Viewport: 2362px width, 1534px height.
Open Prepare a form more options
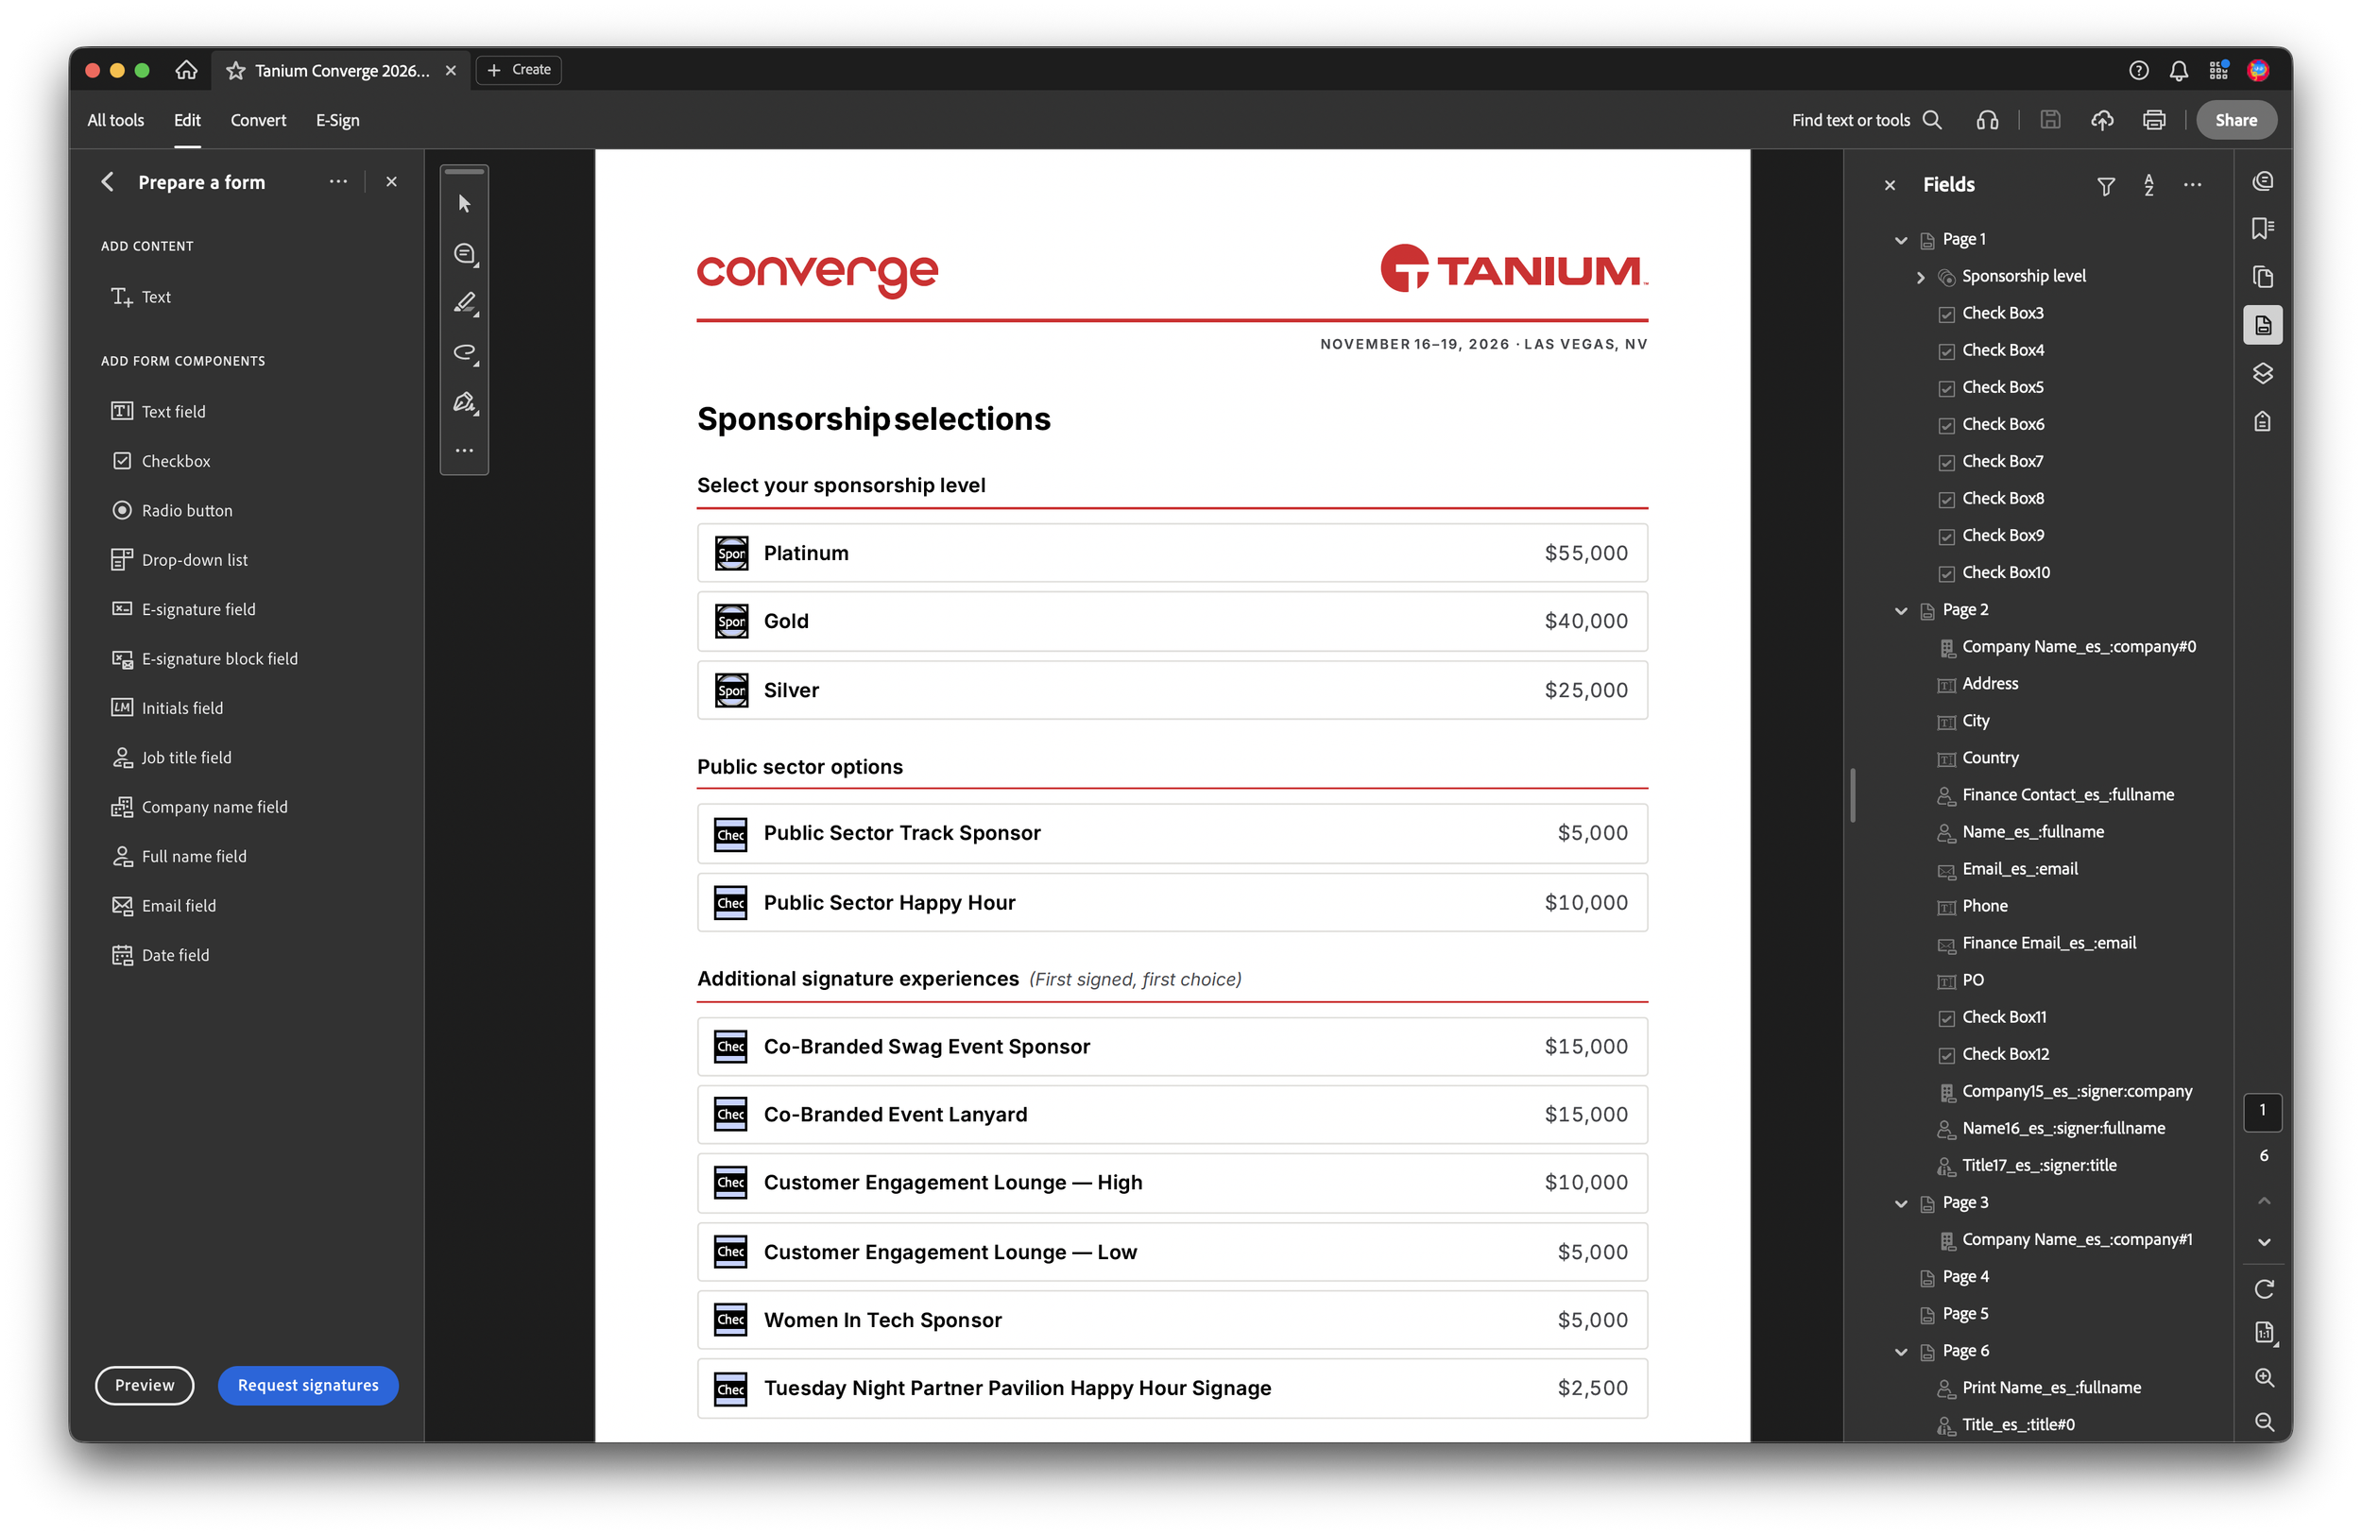coord(338,181)
